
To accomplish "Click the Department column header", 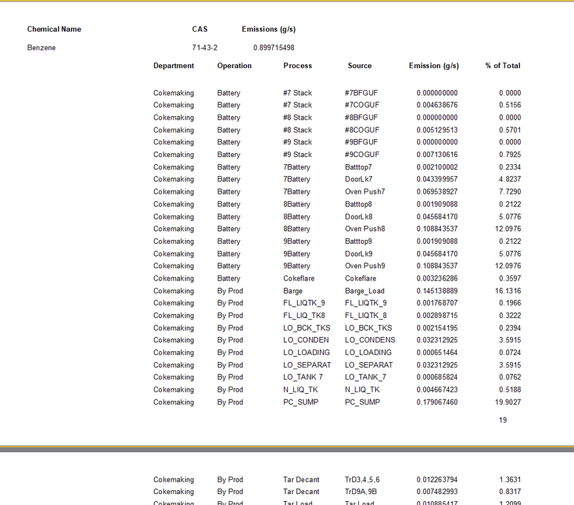I will click(x=173, y=66).
